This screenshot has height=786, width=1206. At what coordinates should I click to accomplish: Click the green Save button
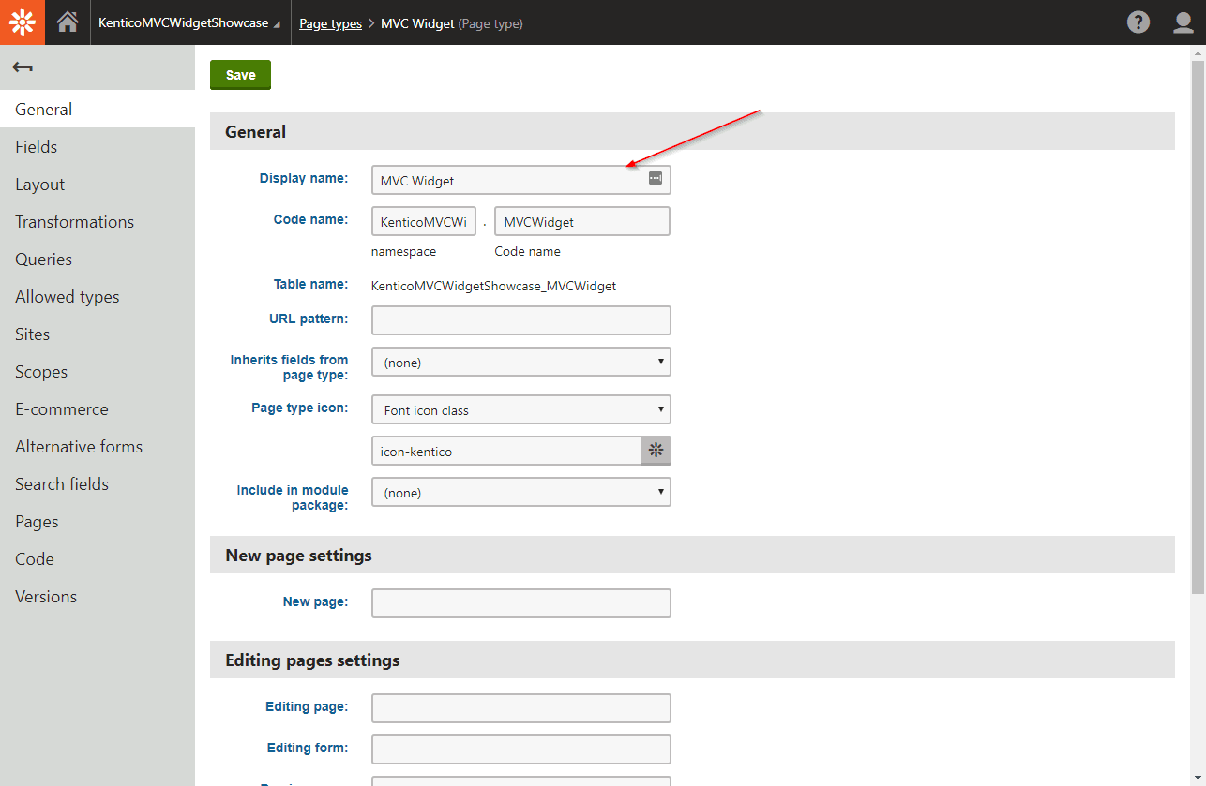(x=240, y=75)
